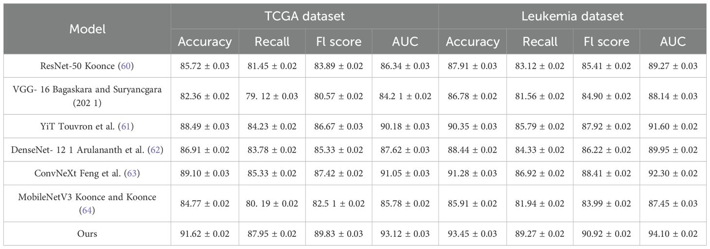Click the Ours row label
This screenshot has width=710, height=249.
[87, 234]
